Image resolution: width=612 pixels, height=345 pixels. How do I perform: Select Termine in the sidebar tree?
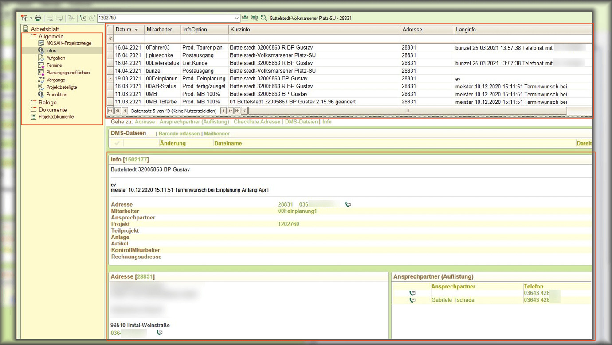[54, 65]
